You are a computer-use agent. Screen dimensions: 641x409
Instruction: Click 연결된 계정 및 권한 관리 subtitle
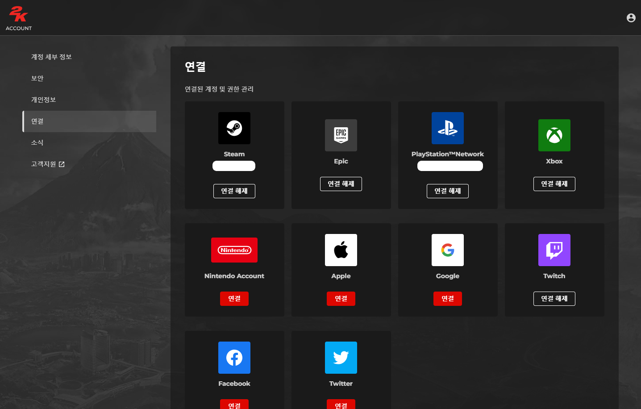coord(219,89)
